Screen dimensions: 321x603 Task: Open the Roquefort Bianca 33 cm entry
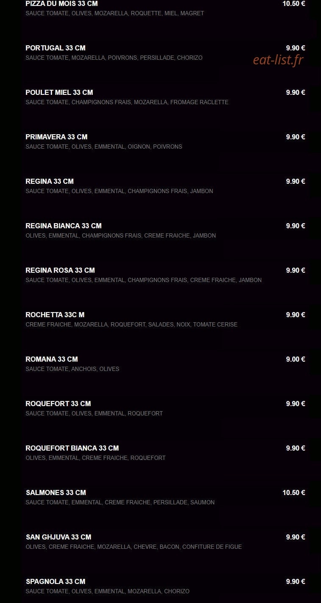point(72,448)
